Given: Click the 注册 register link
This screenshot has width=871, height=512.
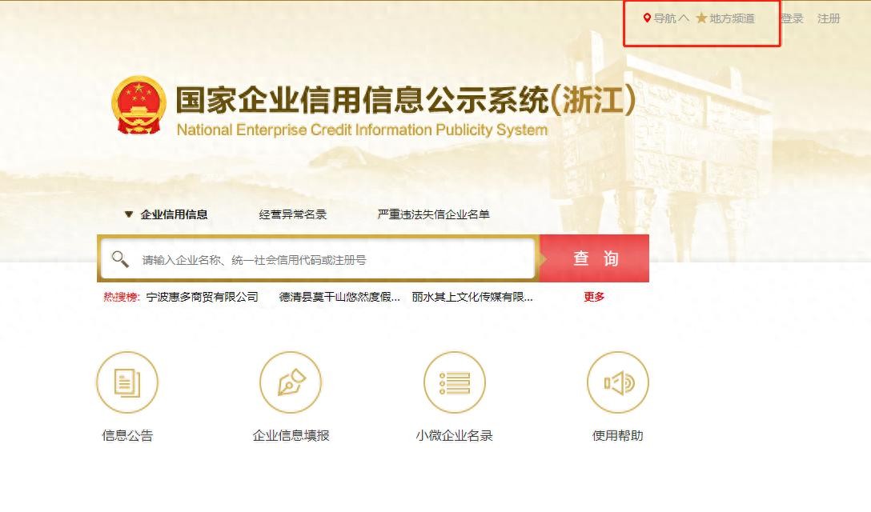Looking at the screenshot, I should pyautogui.click(x=829, y=18).
